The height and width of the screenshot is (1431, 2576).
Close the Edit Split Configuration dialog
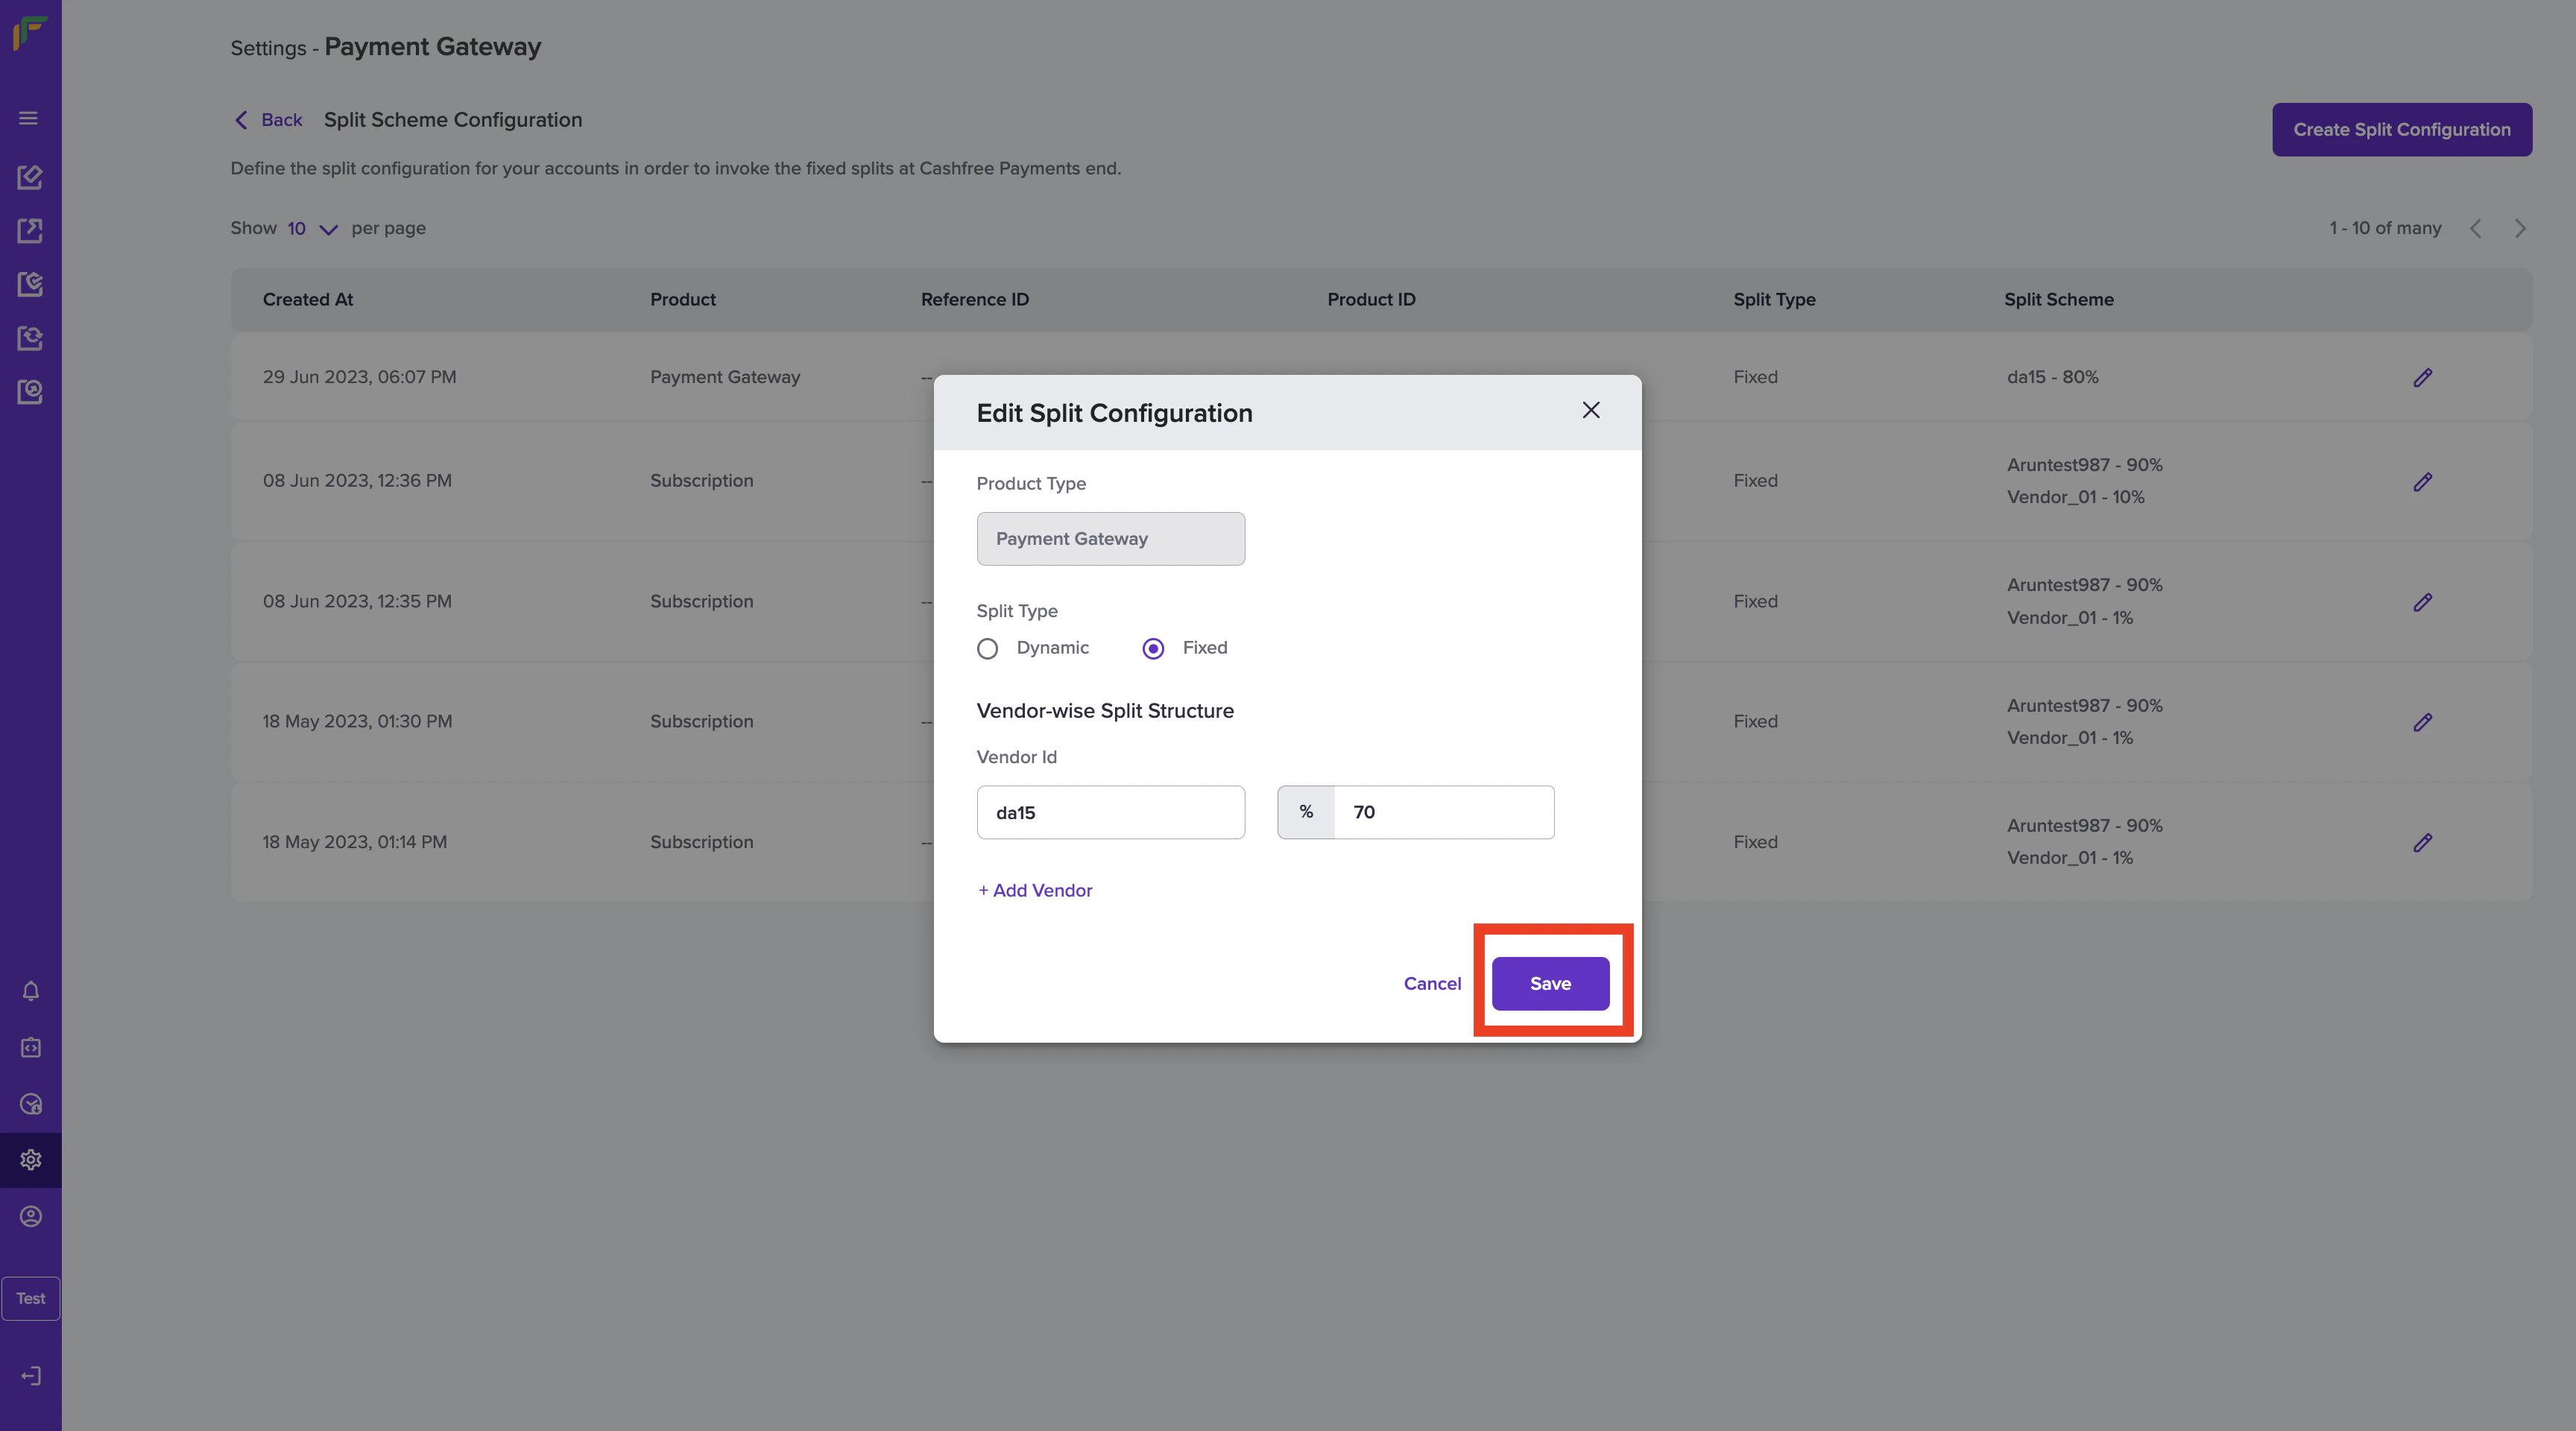tap(1590, 410)
